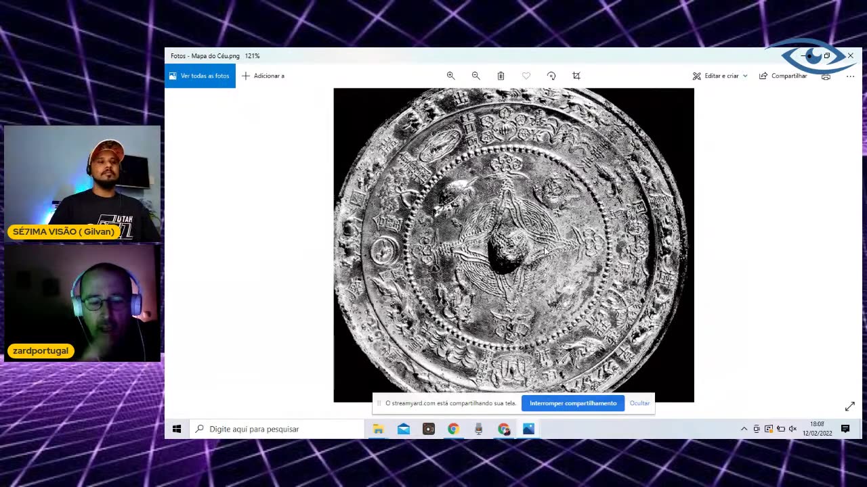Enter full screen with the diagonal arrows icon

click(850, 407)
